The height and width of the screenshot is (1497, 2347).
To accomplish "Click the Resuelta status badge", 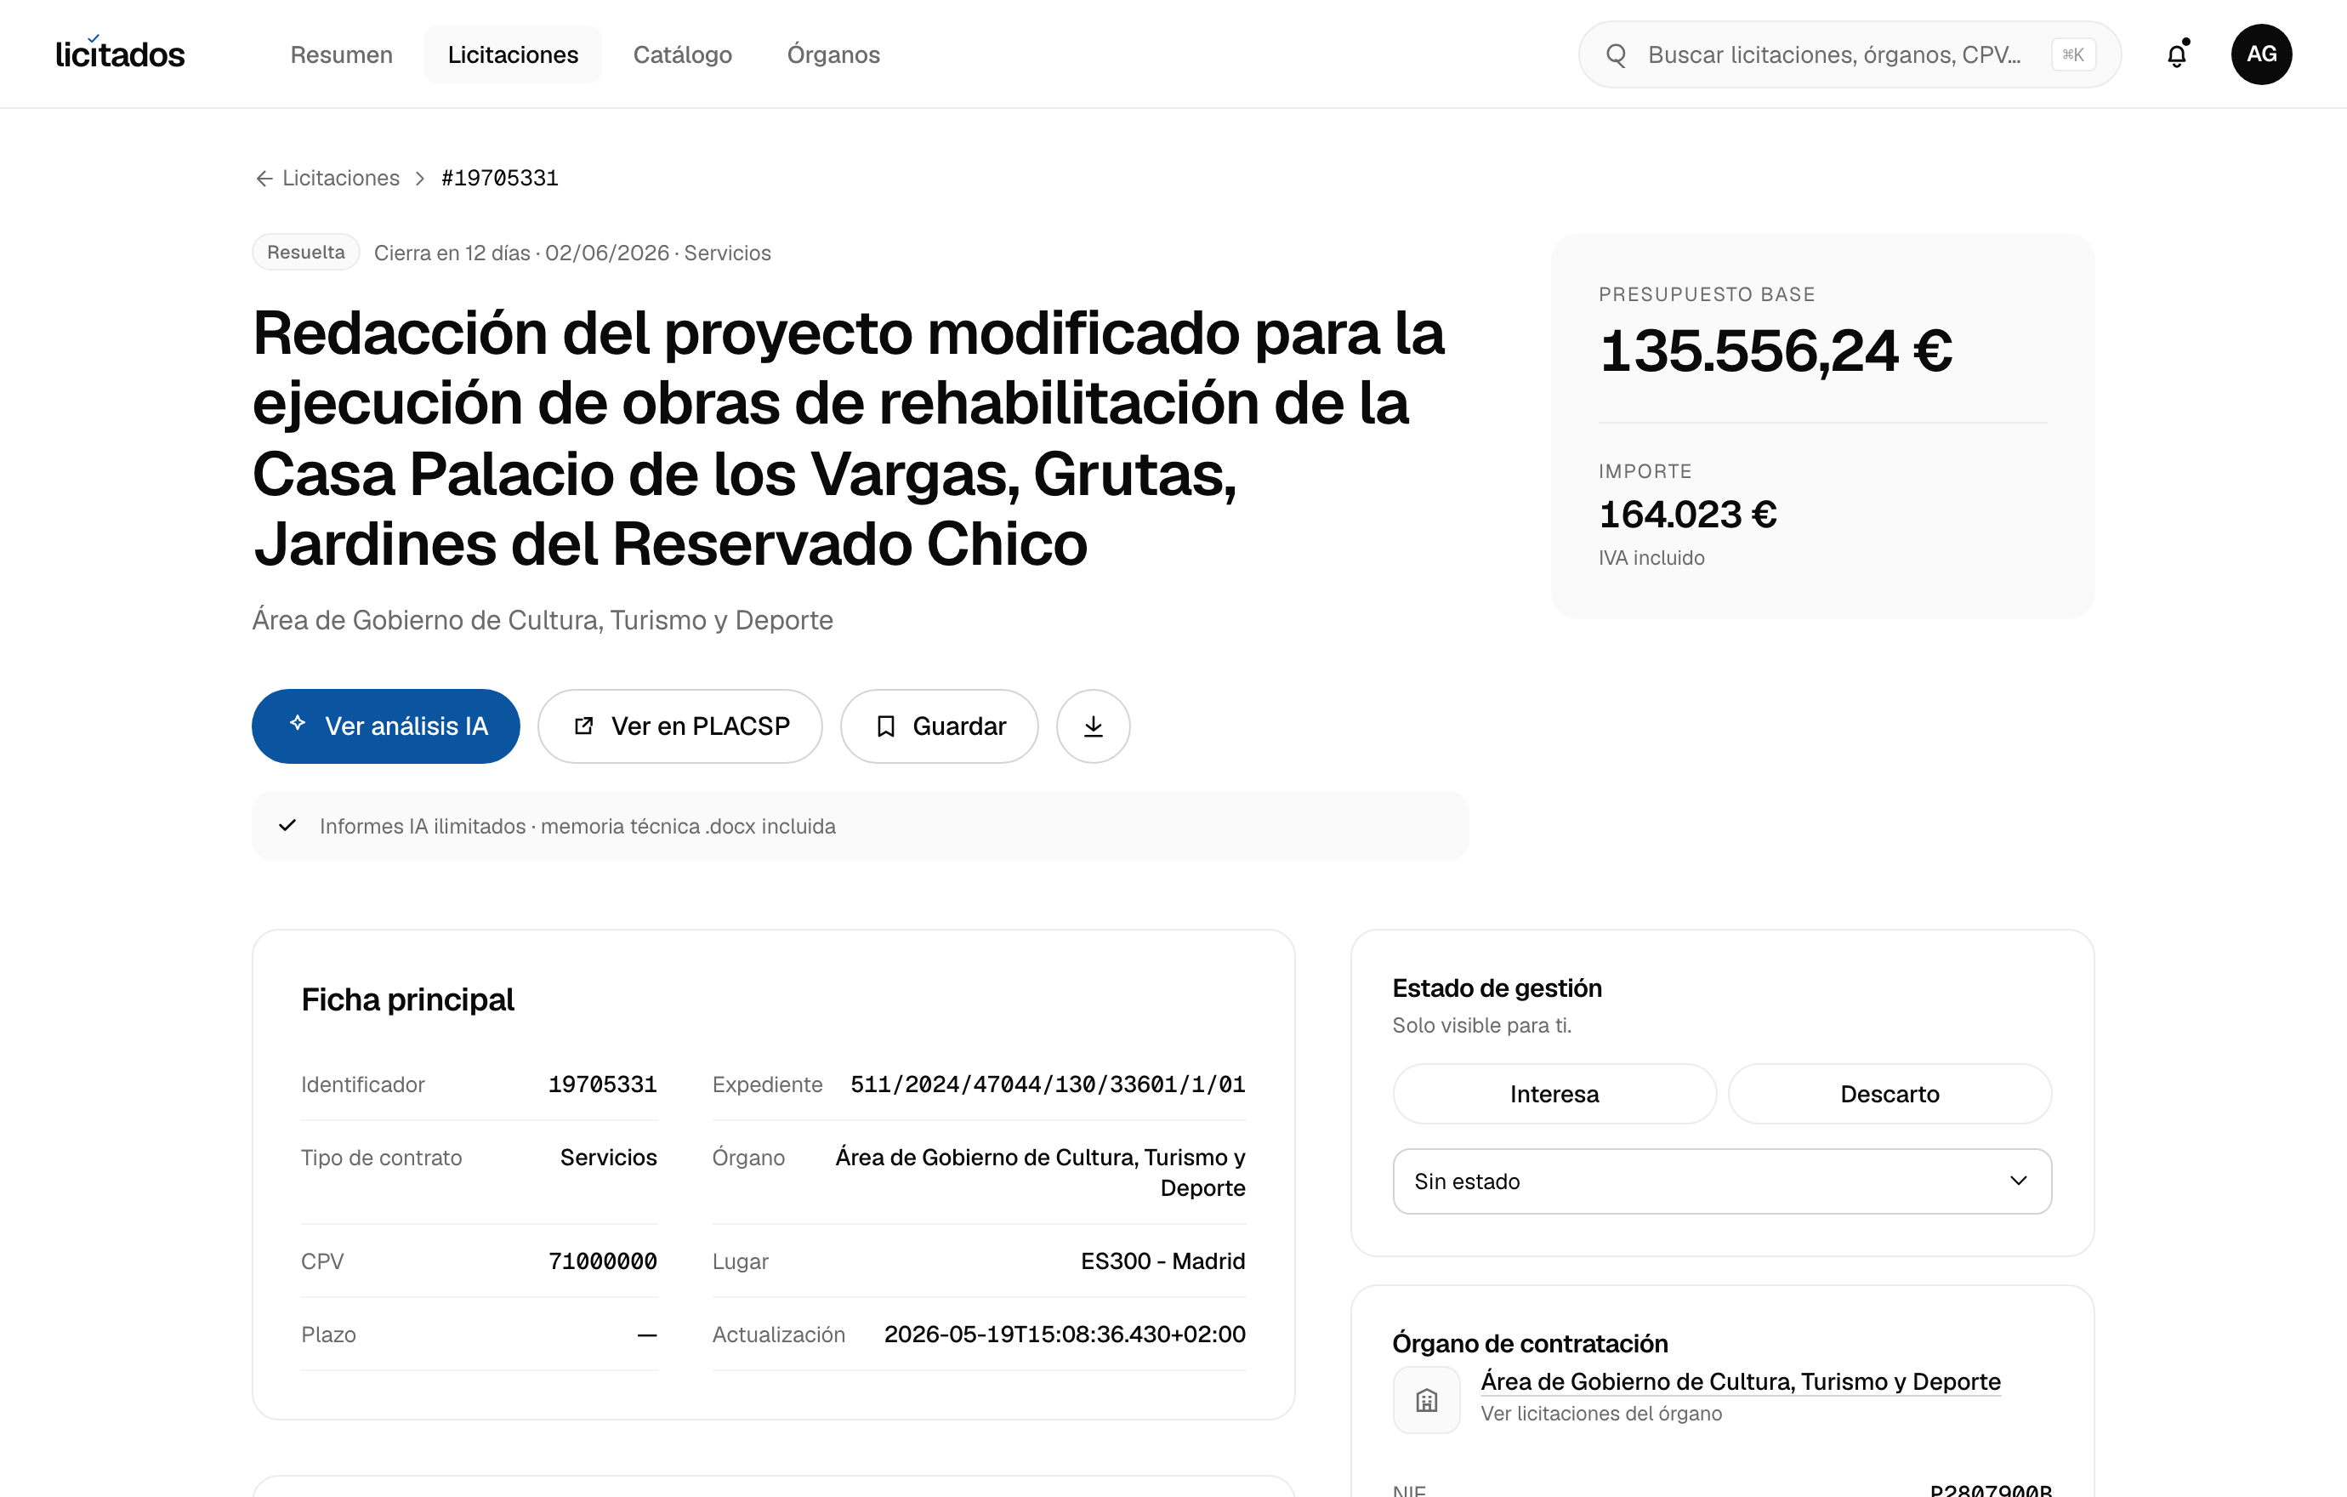I will click(306, 253).
